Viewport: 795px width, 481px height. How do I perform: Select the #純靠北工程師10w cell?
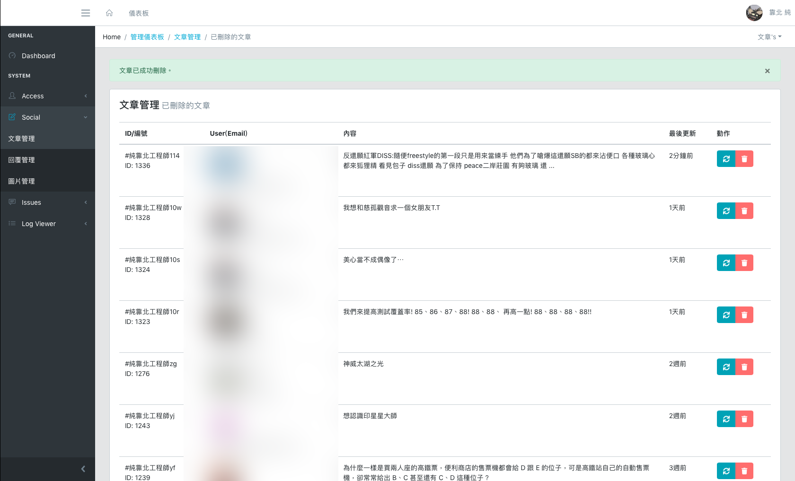(x=153, y=208)
